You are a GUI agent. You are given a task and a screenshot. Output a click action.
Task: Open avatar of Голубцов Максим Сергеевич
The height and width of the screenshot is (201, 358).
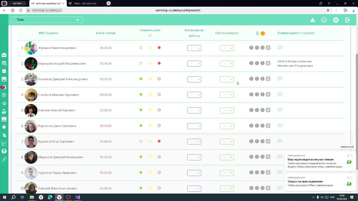click(x=31, y=95)
